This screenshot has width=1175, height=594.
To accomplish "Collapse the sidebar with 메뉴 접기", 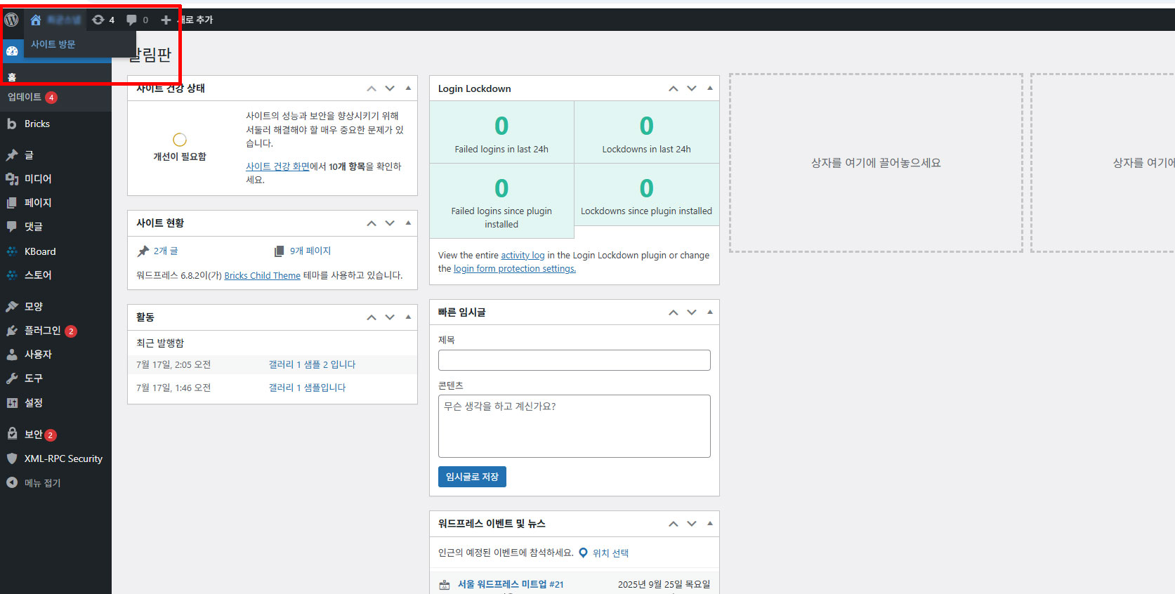I will [42, 483].
